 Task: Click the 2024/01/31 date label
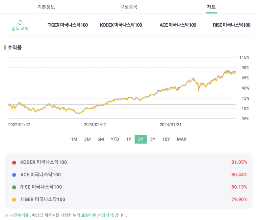171,125
